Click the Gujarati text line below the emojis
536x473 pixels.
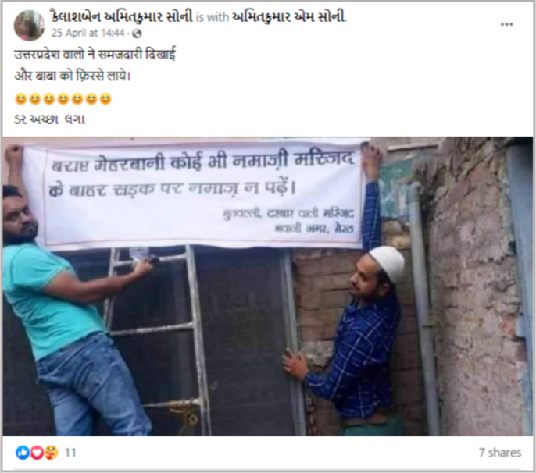[x=49, y=119]
